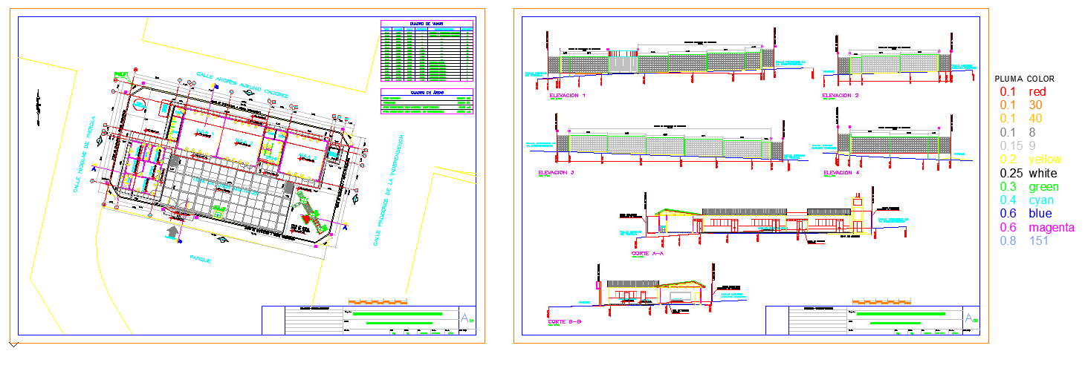Select the CUADRO DE VANOS table header

[x=427, y=24]
